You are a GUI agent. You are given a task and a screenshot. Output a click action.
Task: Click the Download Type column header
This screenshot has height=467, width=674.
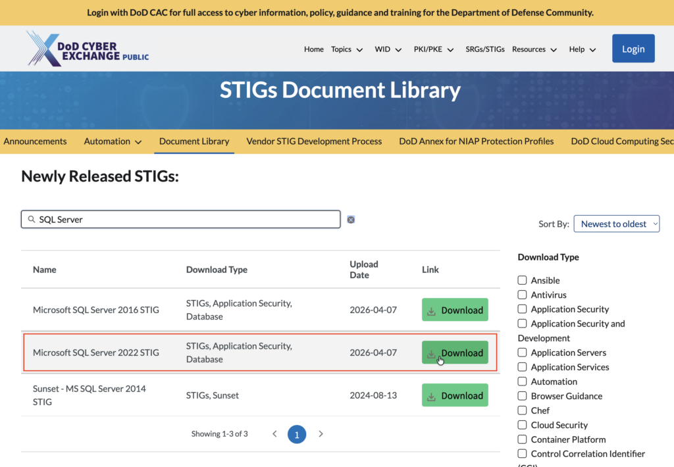[217, 270]
